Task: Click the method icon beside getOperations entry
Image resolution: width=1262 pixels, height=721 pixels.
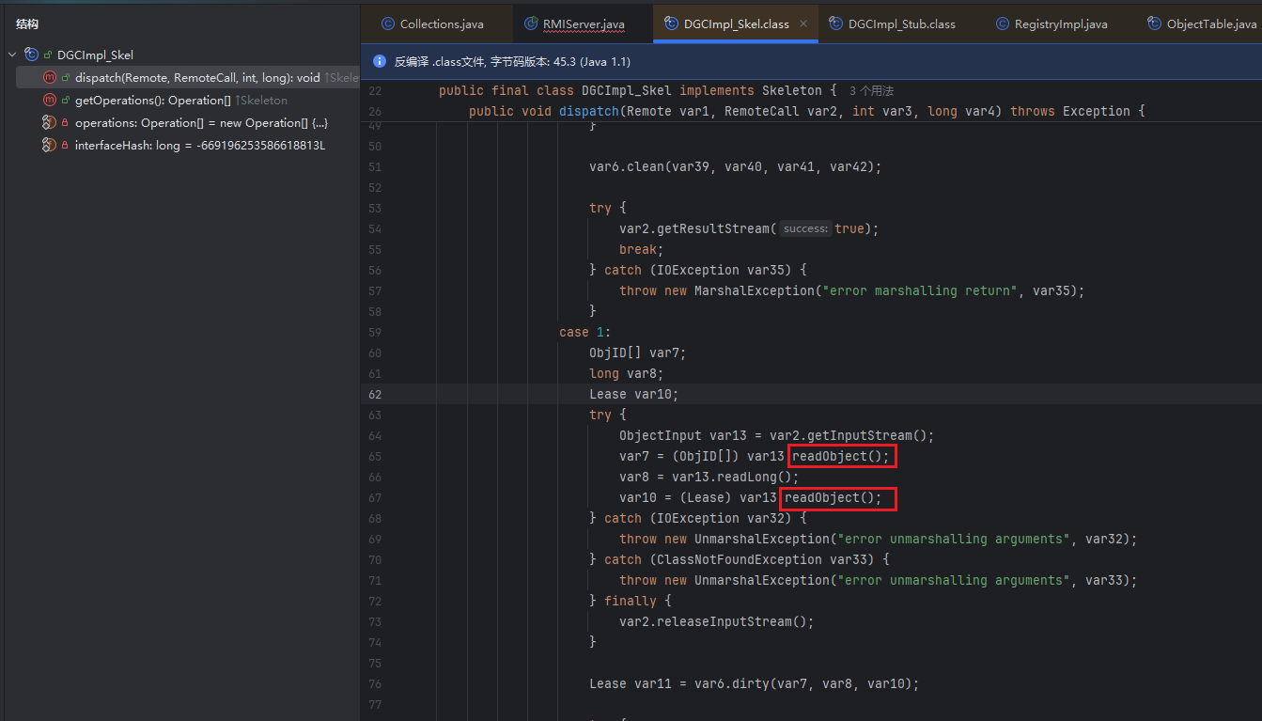Action: click(x=50, y=100)
